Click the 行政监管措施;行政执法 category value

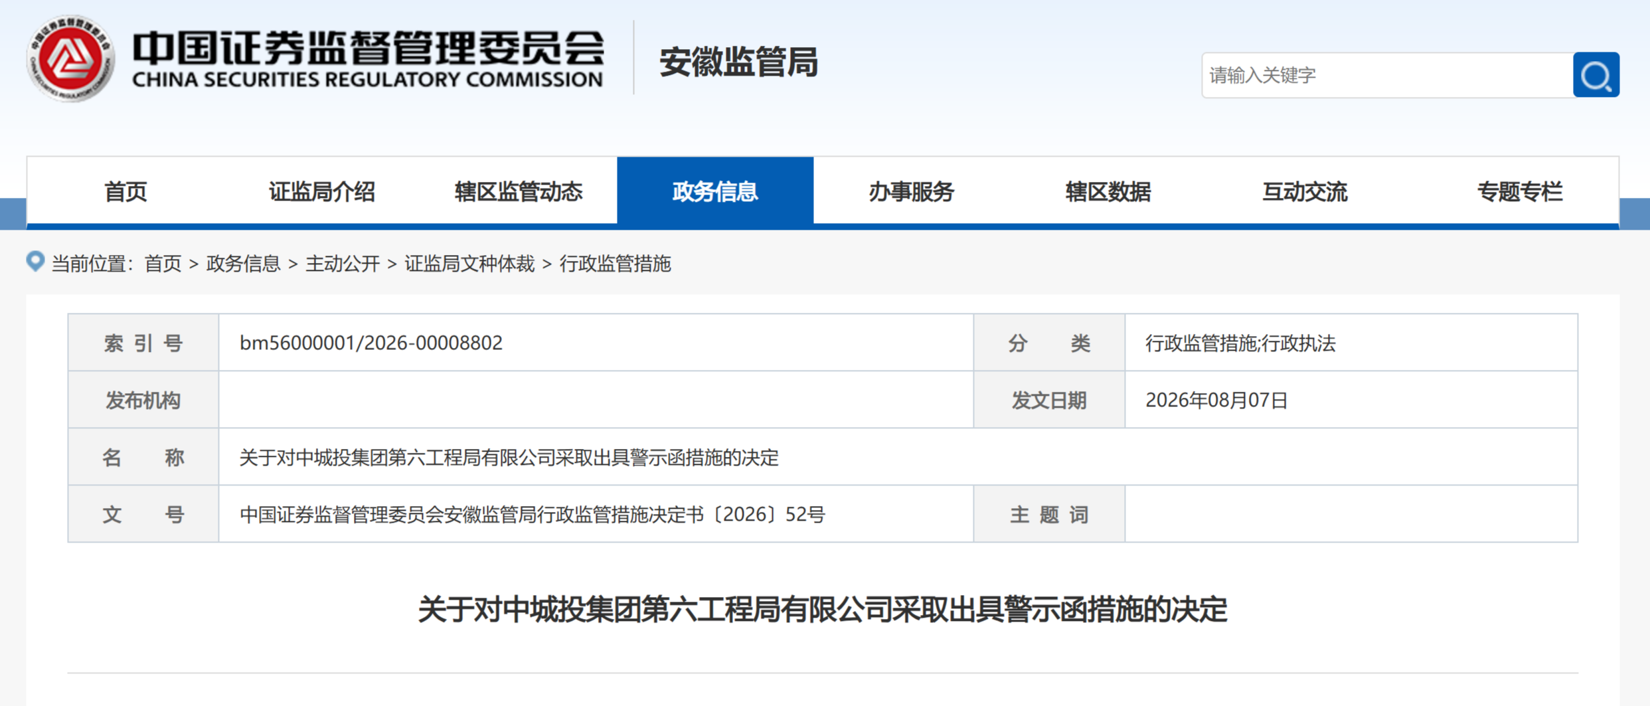[1240, 343]
